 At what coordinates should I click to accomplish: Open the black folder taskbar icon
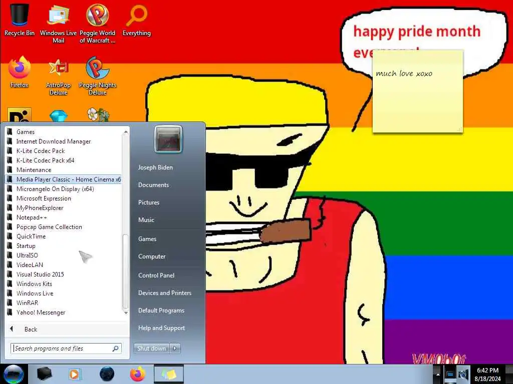pyautogui.click(x=44, y=374)
